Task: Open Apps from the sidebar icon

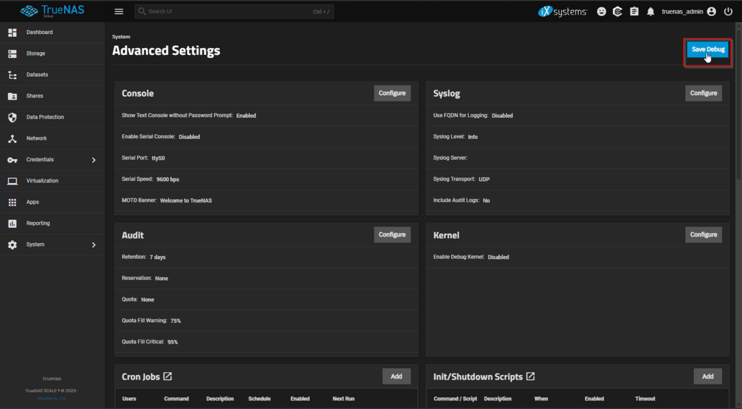Action: point(11,201)
